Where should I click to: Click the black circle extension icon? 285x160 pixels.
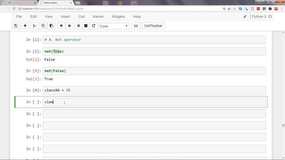pyautogui.click(x=270, y=9)
